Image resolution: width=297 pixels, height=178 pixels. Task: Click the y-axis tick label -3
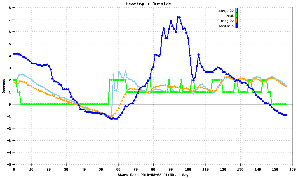point(9,140)
